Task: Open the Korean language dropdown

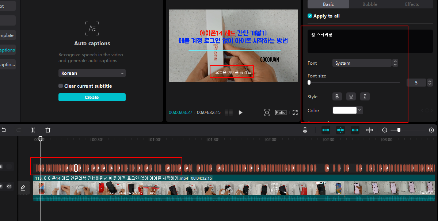Action: pos(92,73)
